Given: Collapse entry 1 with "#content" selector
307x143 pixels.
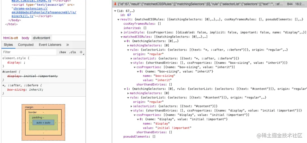Looking at the screenshot, I should click(x=125, y=89).
